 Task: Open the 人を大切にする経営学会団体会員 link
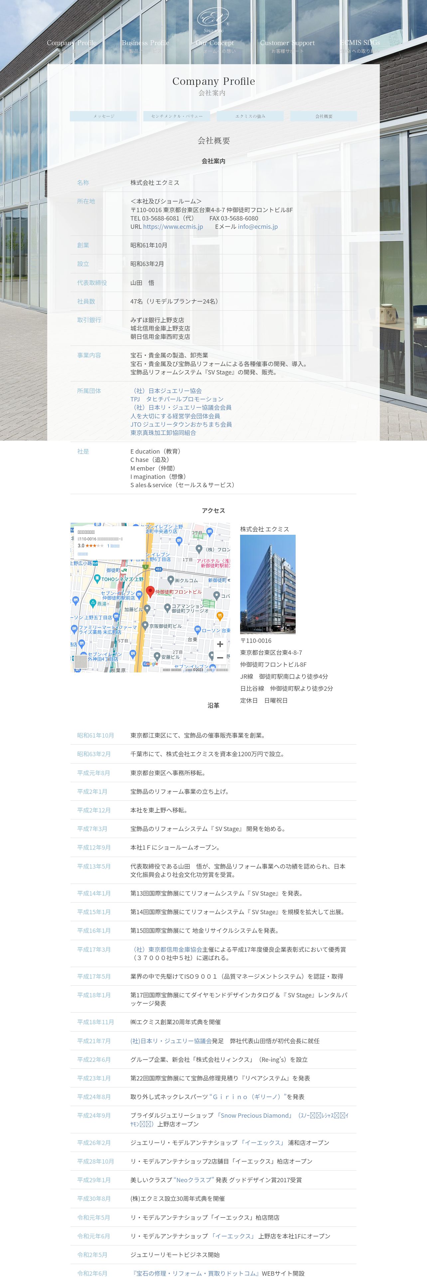[175, 416]
